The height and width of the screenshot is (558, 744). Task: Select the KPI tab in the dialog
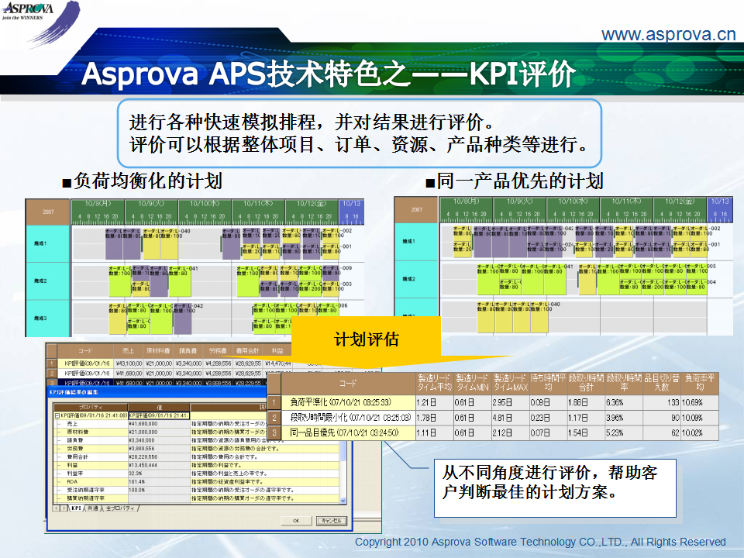coord(77,508)
